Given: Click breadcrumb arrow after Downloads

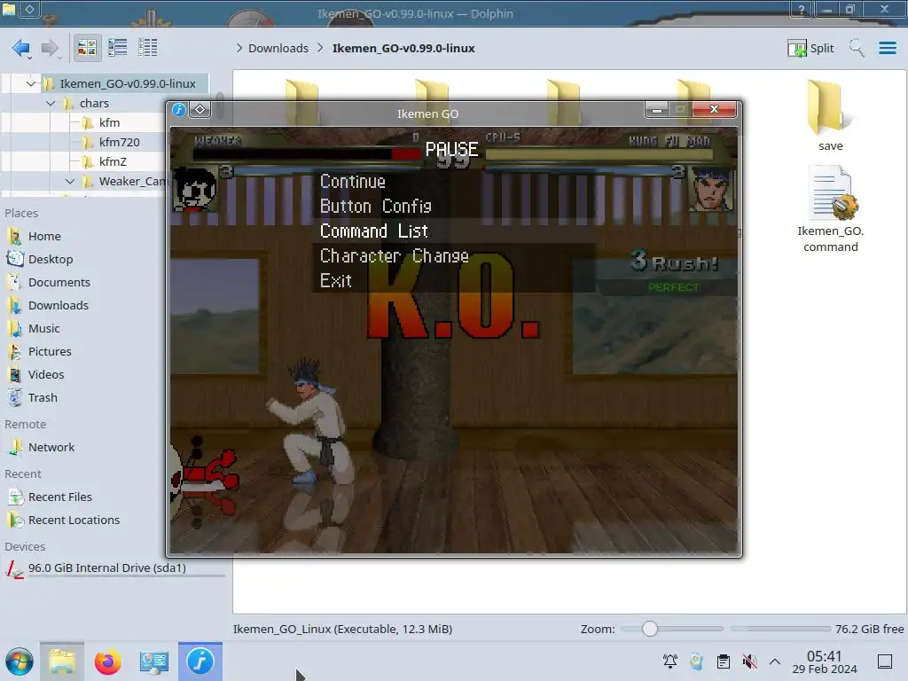Looking at the screenshot, I should (x=320, y=48).
